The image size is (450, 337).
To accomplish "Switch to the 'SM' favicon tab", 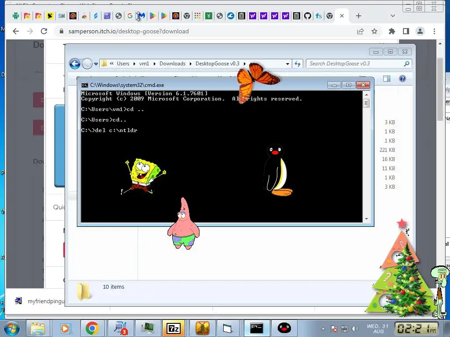I will click(x=62, y=16).
